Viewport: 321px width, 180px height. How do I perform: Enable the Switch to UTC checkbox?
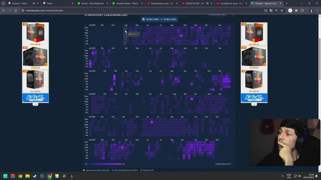click(x=141, y=170)
